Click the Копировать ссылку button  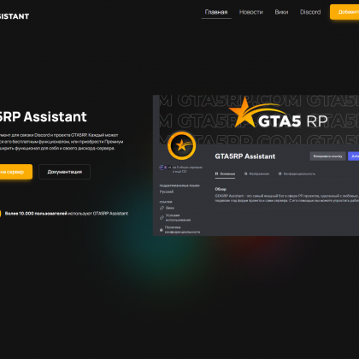[x=327, y=156]
